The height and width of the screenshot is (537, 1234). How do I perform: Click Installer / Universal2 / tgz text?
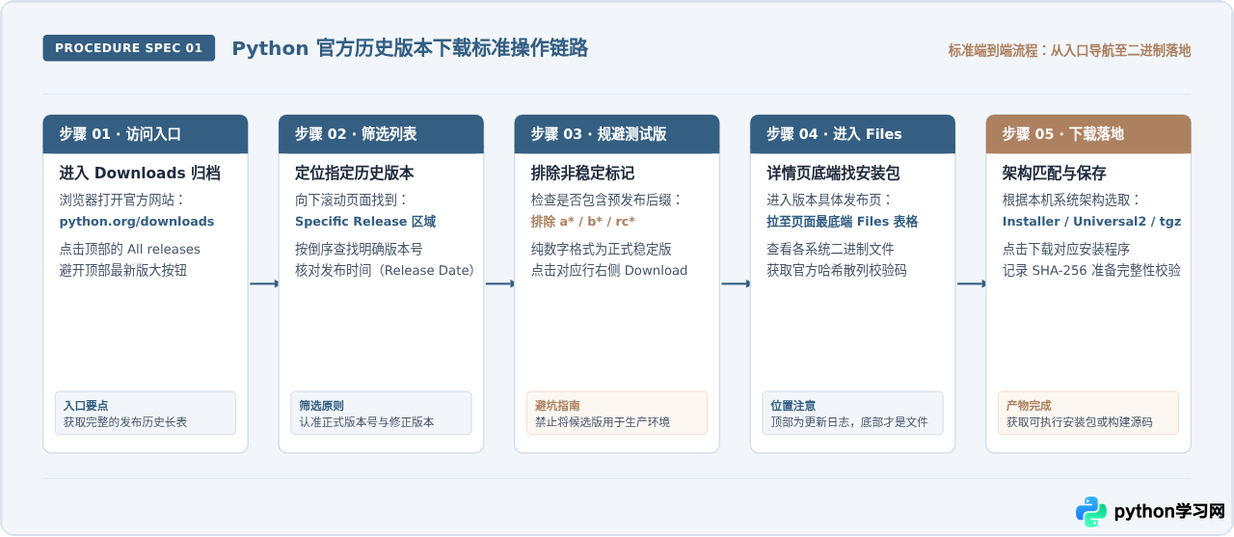pyautogui.click(x=1092, y=221)
